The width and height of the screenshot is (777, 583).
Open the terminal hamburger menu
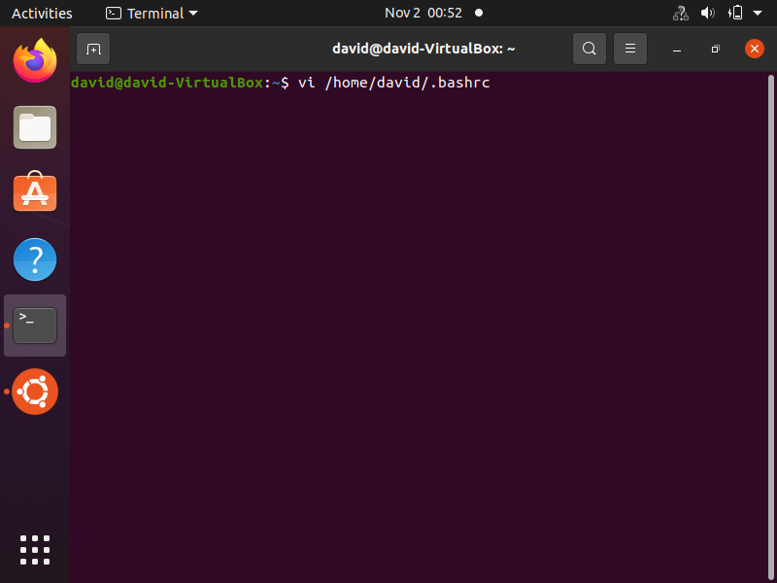(630, 49)
